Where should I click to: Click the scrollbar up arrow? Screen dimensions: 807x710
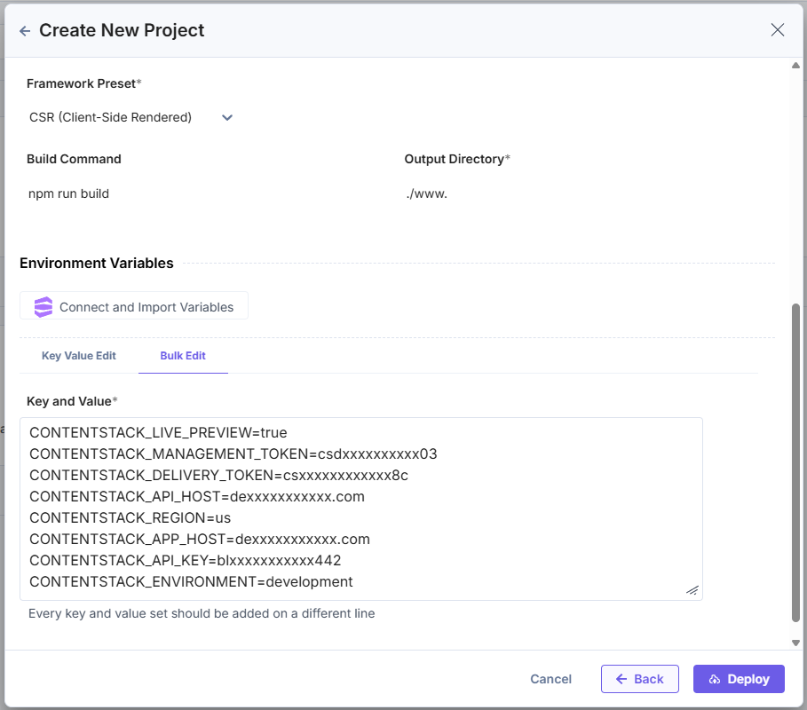tap(795, 66)
